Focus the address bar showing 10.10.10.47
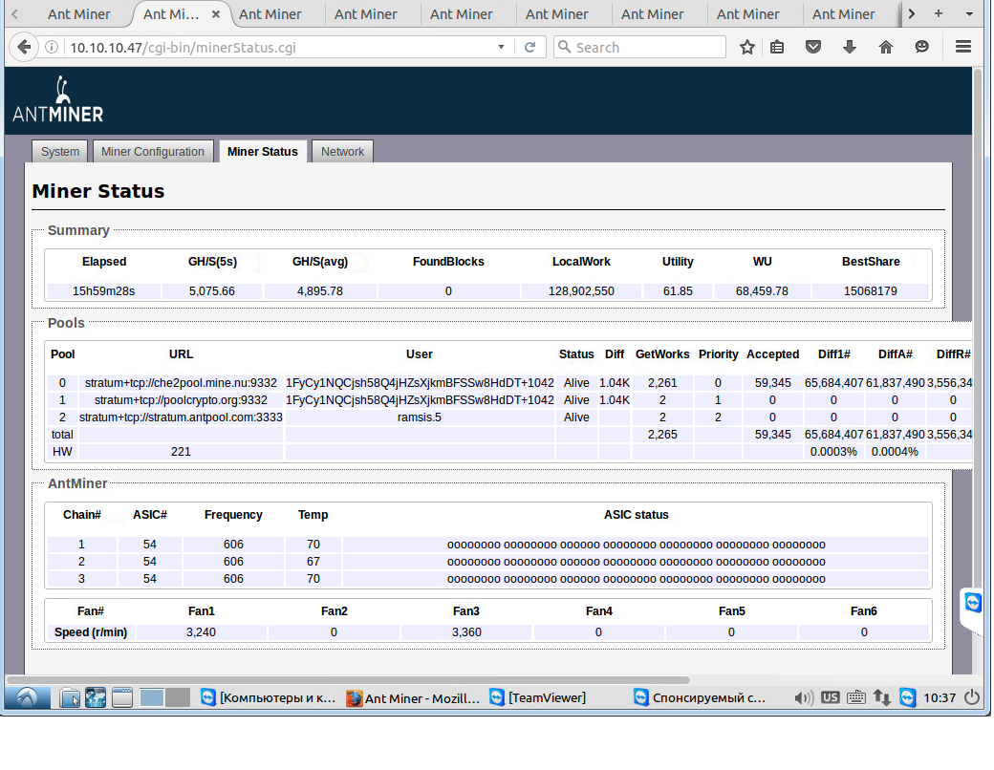This screenshot has width=994, height=770. (x=279, y=47)
